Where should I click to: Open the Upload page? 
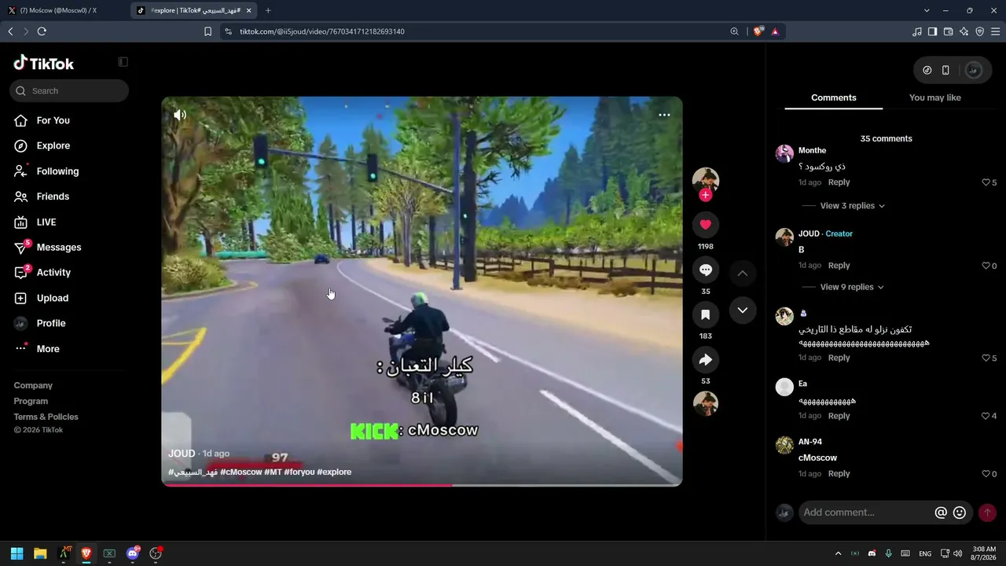click(53, 298)
